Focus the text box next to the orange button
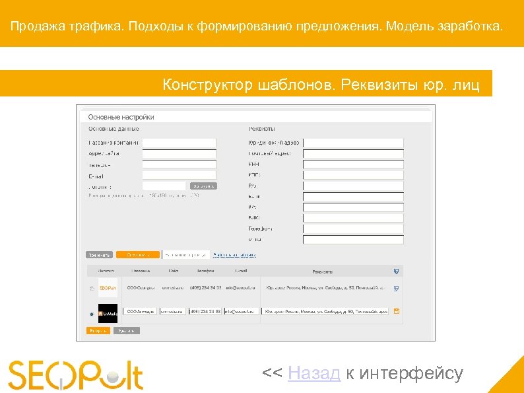524x393 pixels. [x=186, y=255]
